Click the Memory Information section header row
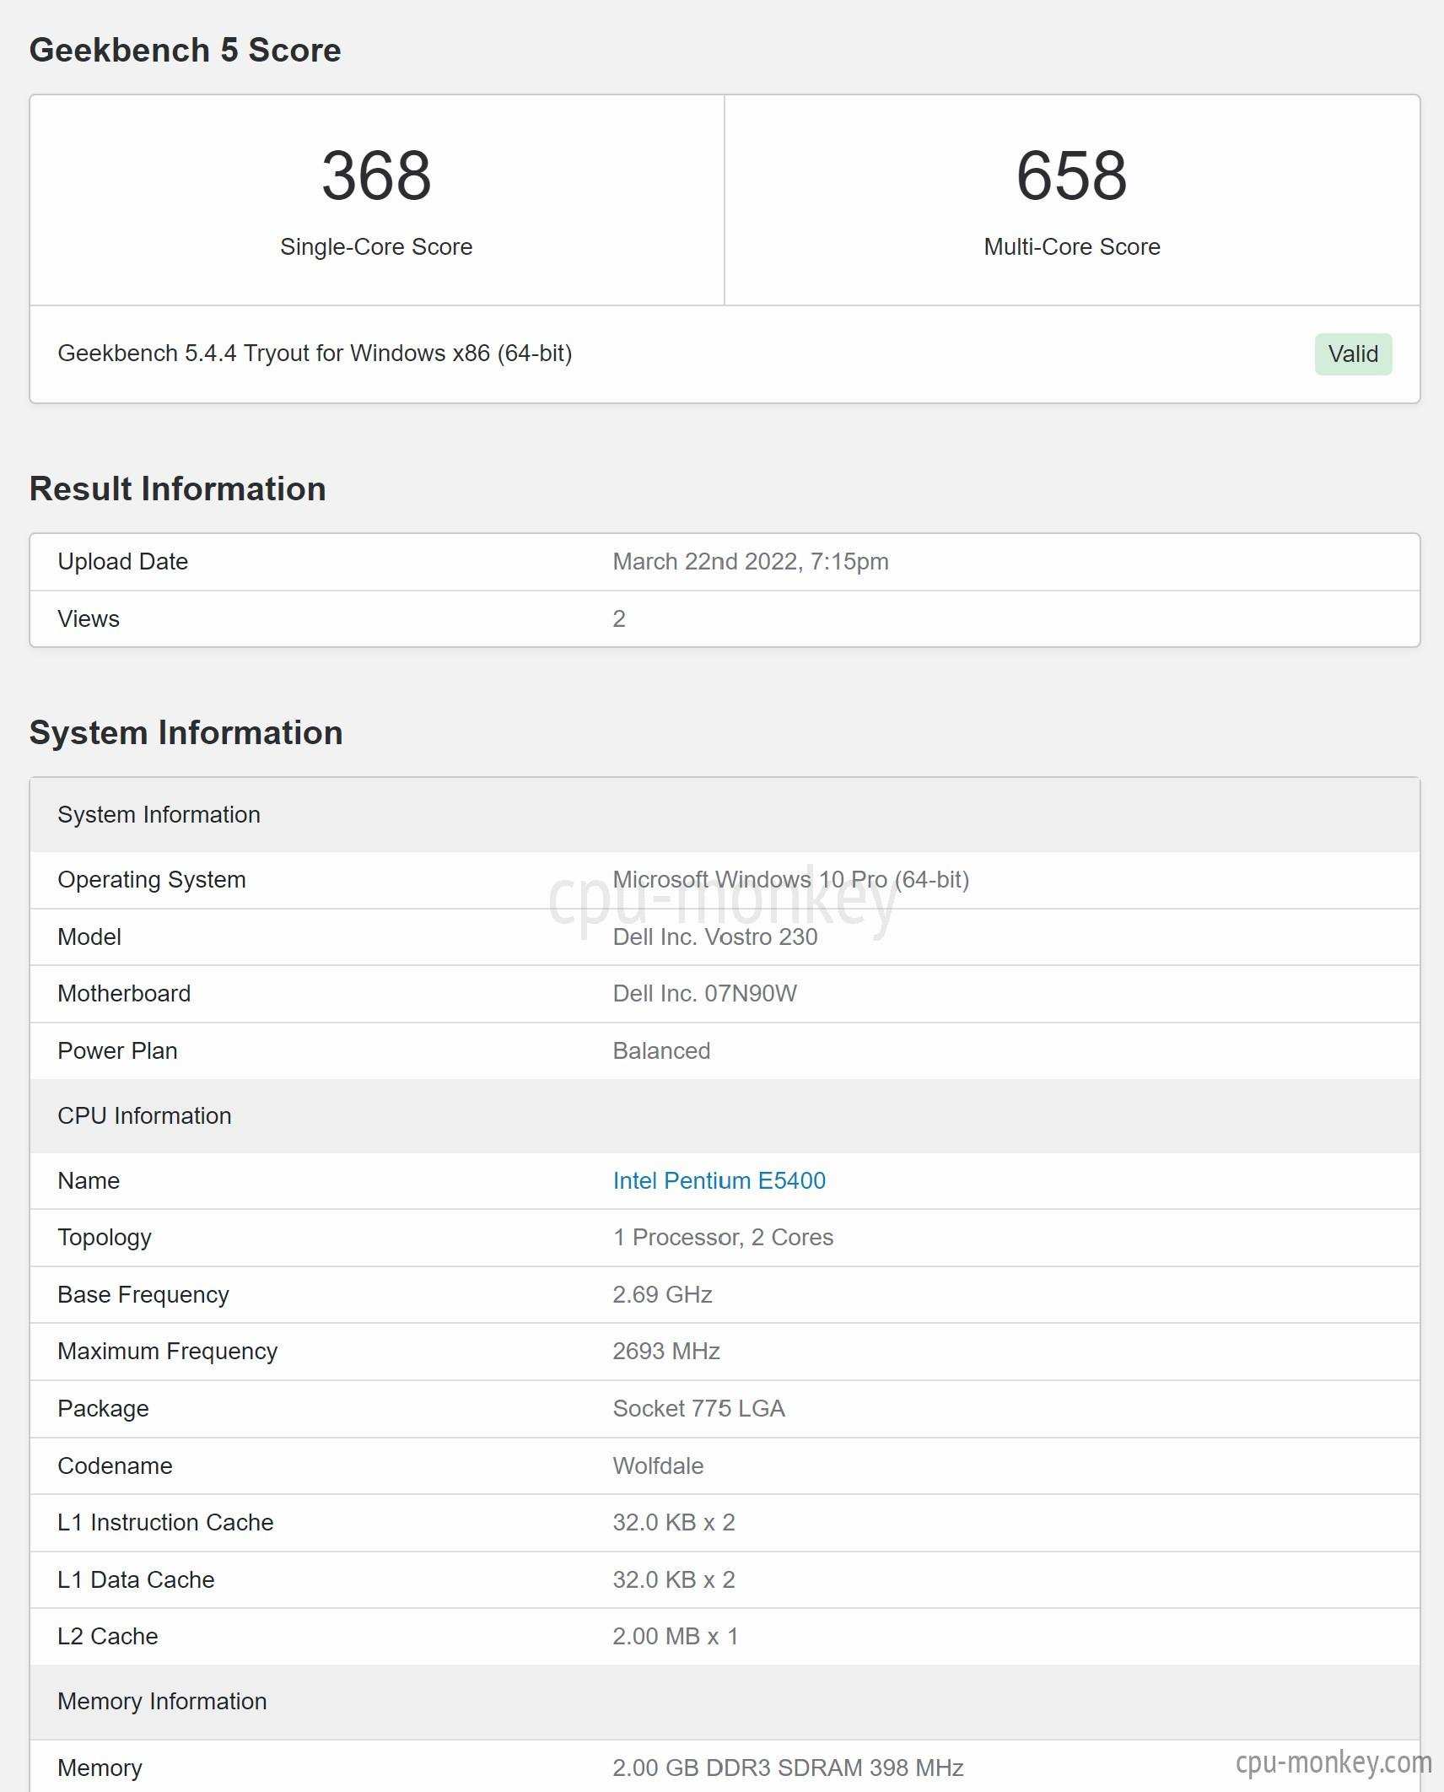The width and height of the screenshot is (1444, 1792). click(x=725, y=1701)
